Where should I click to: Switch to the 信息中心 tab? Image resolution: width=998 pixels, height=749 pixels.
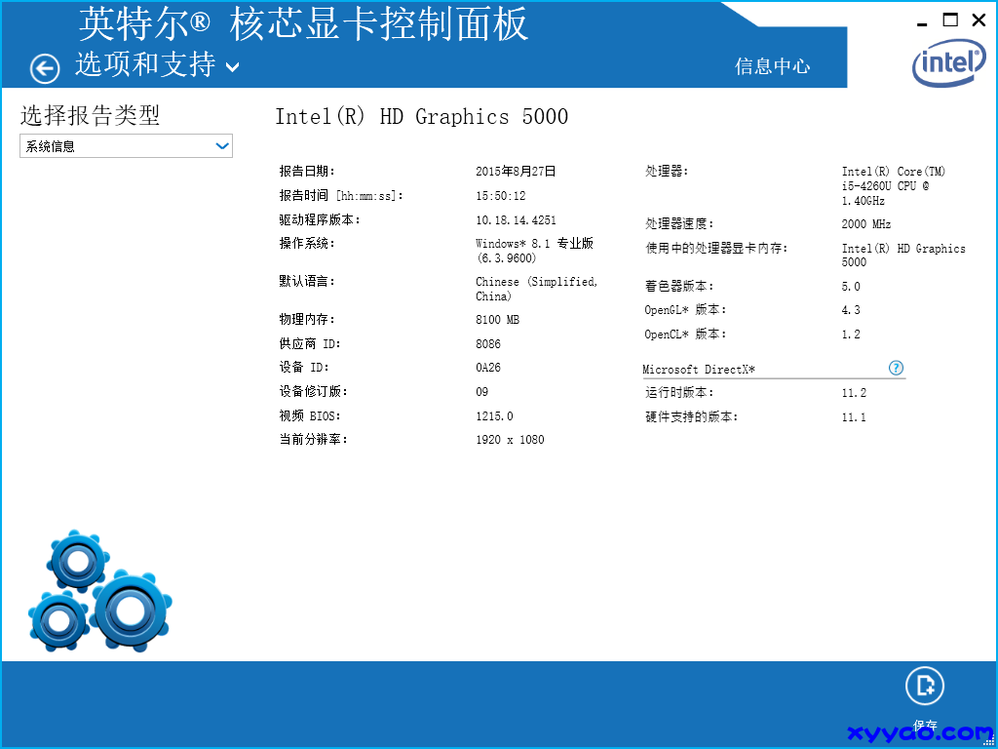click(x=772, y=66)
